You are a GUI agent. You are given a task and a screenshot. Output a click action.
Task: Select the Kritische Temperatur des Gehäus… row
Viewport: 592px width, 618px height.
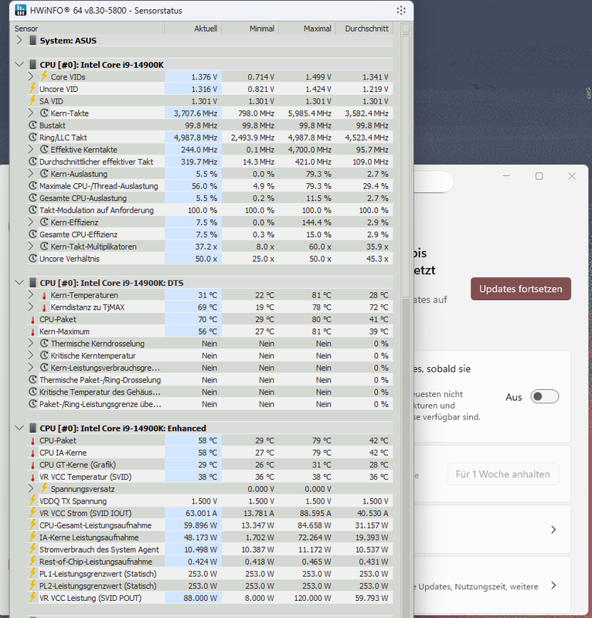pyautogui.click(x=209, y=392)
